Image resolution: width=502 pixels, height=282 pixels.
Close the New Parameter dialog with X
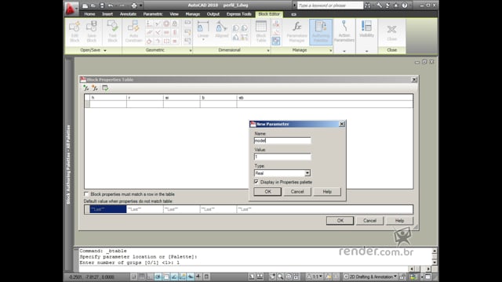click(342, 124)
